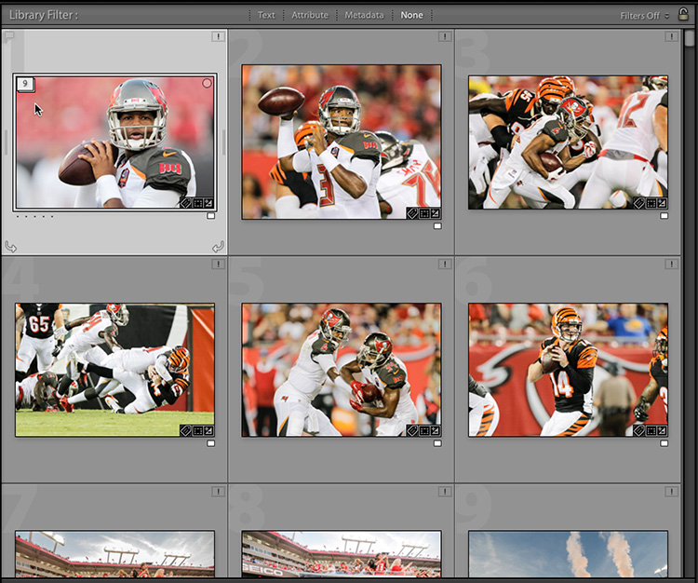Screen dimensions: 698x583
Task: Select the None filter option
Action: pos(411,15)
